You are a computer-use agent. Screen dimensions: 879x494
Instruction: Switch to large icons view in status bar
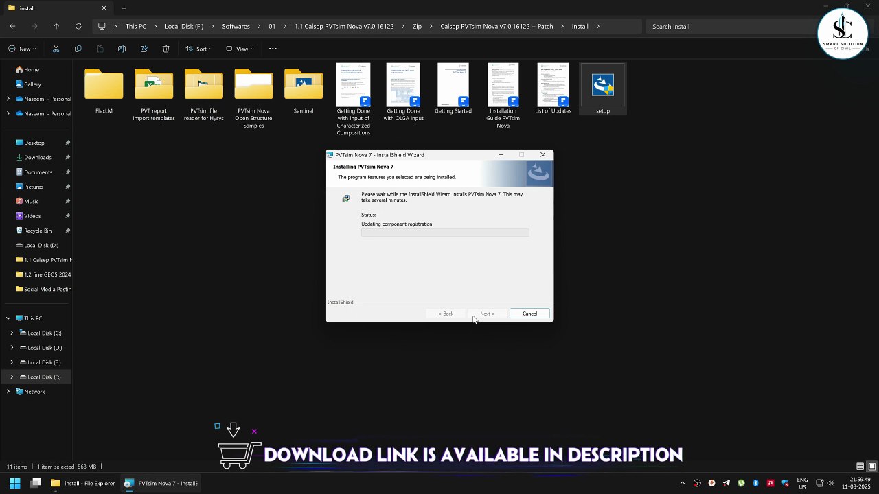pos(871,467)
